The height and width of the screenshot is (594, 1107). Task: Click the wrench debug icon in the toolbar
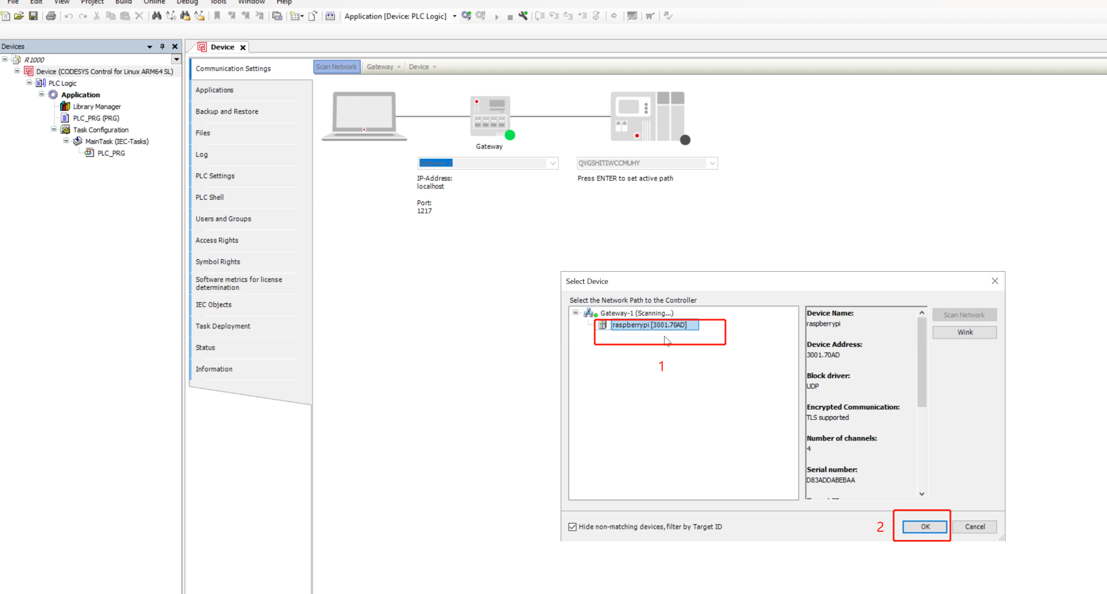click(x=523, y=16)
